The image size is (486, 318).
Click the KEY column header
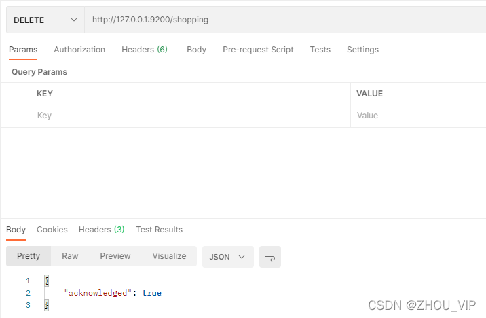[x=45, y=94]
